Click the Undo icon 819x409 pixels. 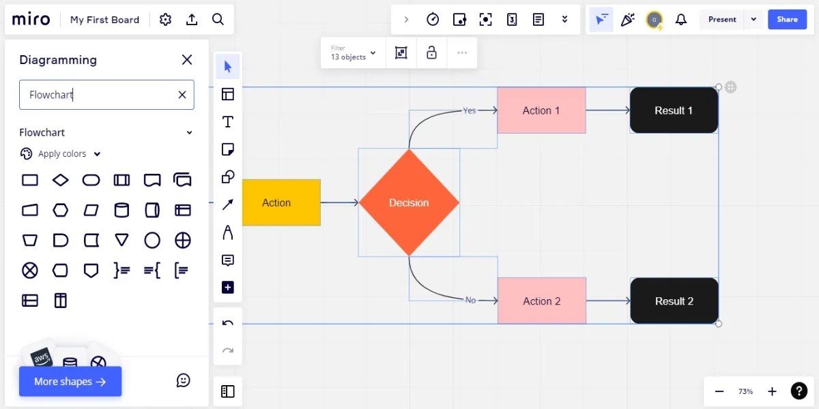(227, 324)
